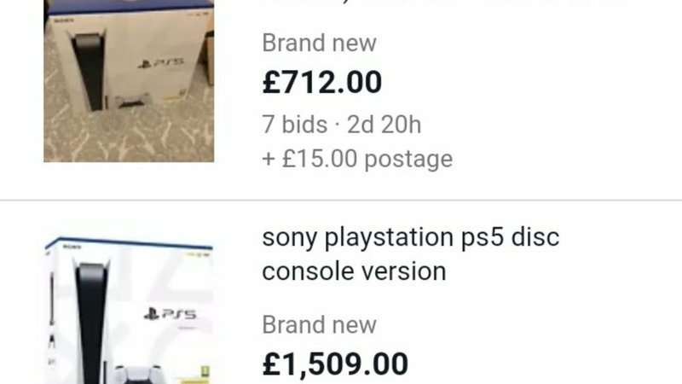Click 'Brand new' above the £712.00 price
The height and width of the screenshot is (384, 682).
click(x=319, y=44)
